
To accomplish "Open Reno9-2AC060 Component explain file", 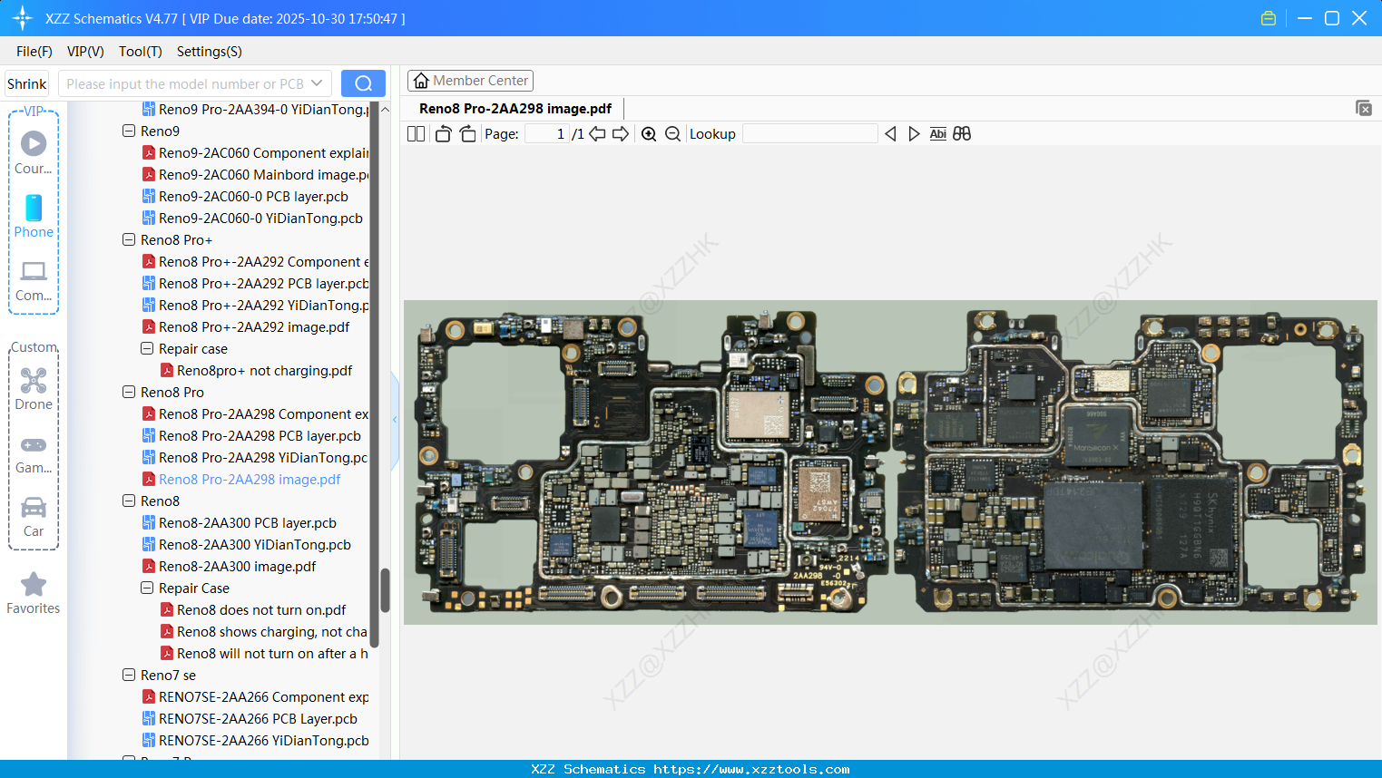I will [x=256, y=152].
